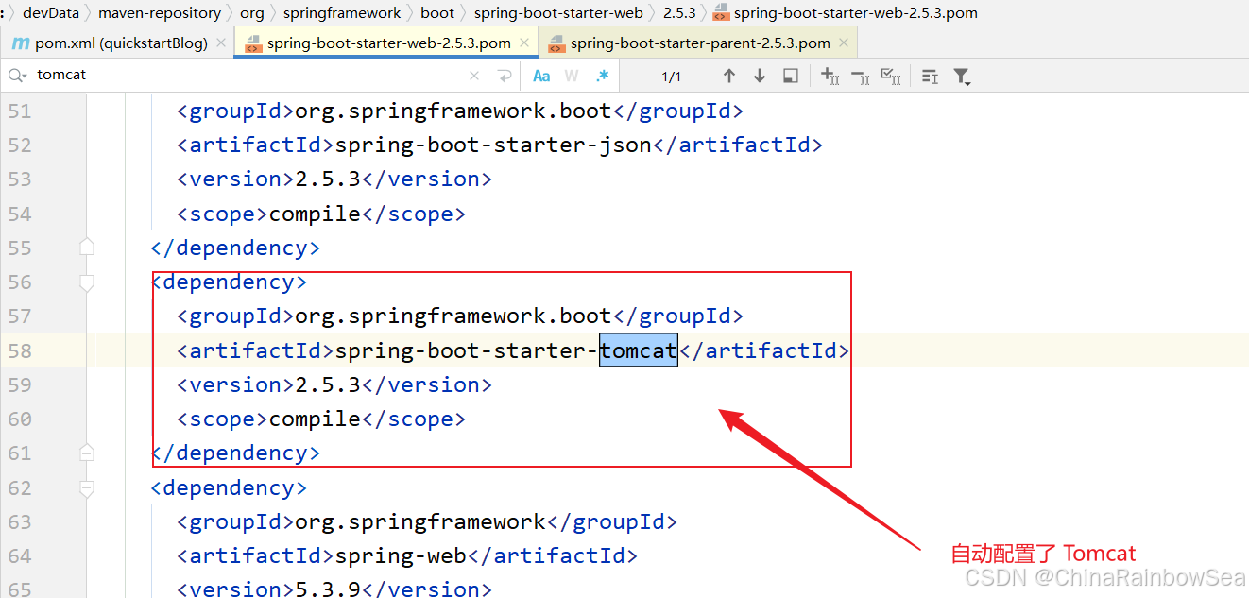The height and width of the screenshot is (598, 1249).
Task: Collapse fold marker on line 61
Action: coord(87,453)
